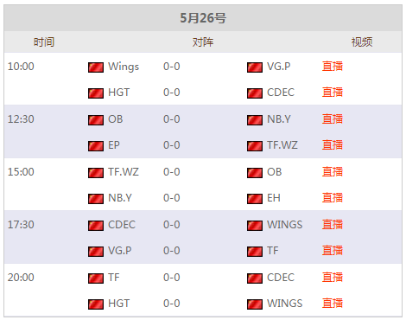This screenshot has height=320, width=406.
Task: Click the 5月26号 date header
Action: [x=203, y=18]
